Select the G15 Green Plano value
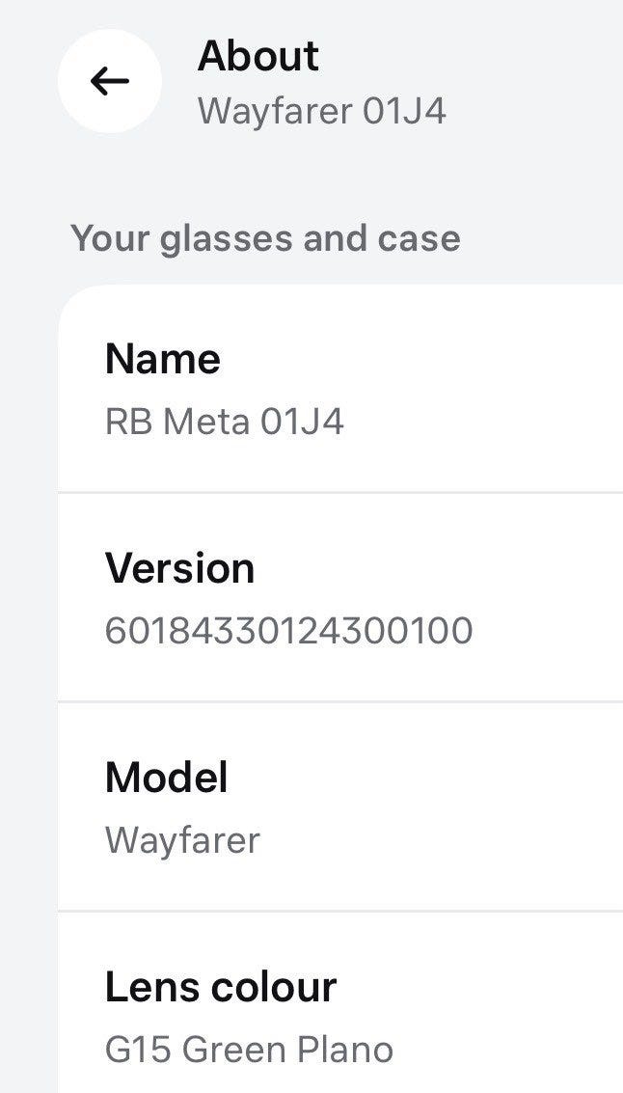This screenshot has width=623, height=1093. 249,1050
